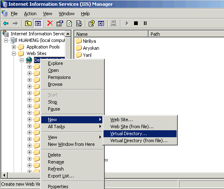Toggle the Show/Hide Console Tree icon
This screenshot has width=224, height=189.
pyautogui.click(x=38, y=23)
